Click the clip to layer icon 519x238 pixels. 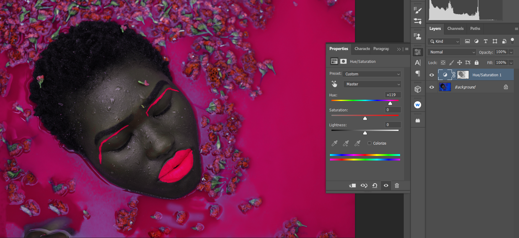pyautogui.click(x=353, y=186)
